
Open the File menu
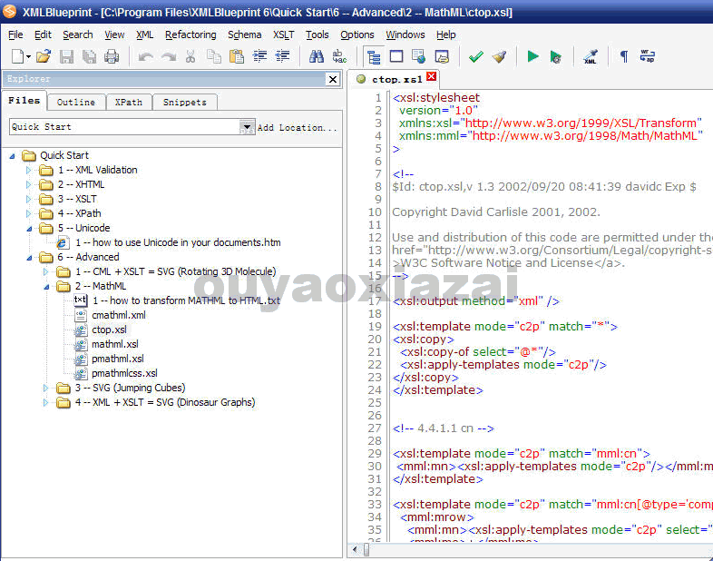coord(15,34)
